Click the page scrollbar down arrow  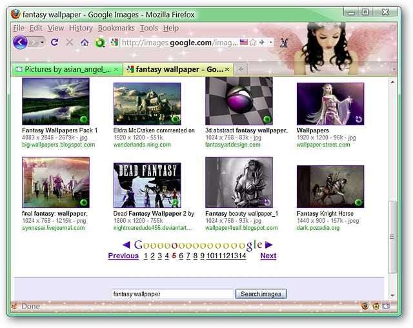392,296
